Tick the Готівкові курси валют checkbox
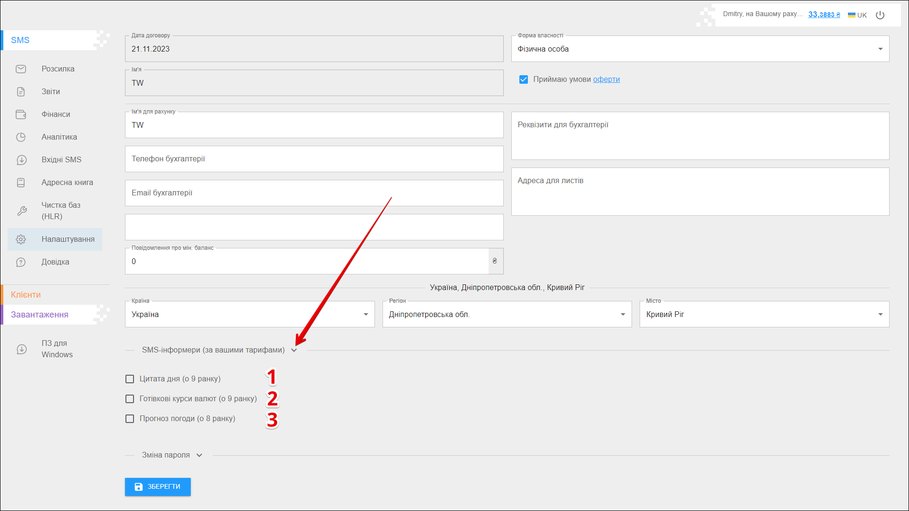This screenshot has width=909, height=511. pyautogui.click(x=130, y=399)
